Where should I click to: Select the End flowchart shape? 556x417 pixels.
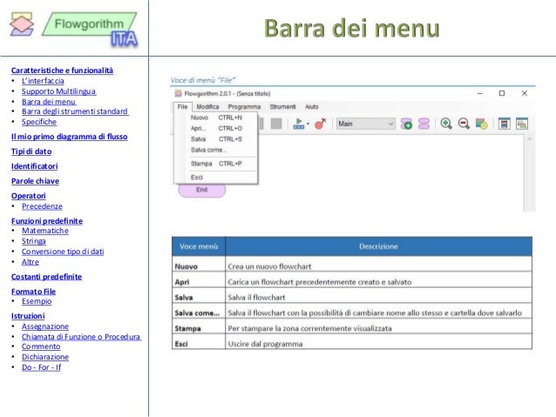pyautogui.click(x=202, y=191)
